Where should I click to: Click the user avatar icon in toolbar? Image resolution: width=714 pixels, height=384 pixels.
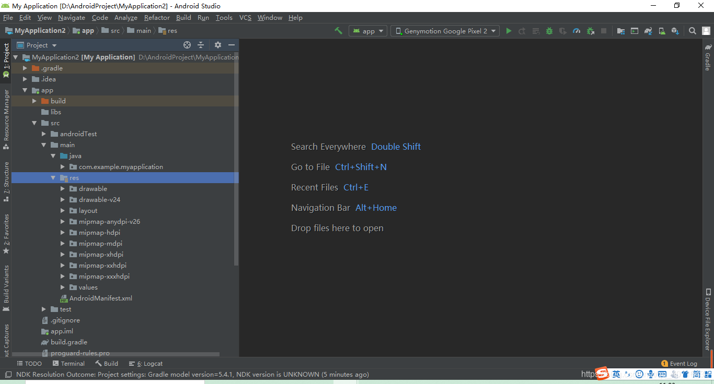706,31
